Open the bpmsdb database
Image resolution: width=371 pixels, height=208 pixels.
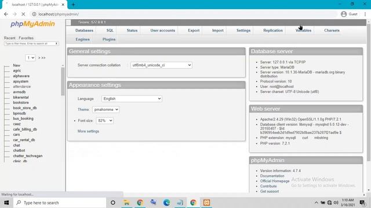[19, 113]
